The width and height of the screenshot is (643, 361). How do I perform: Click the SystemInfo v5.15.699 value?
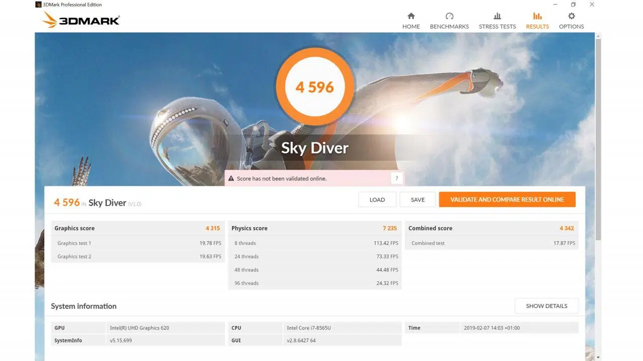pyautogui.click(x=121, y=340)
